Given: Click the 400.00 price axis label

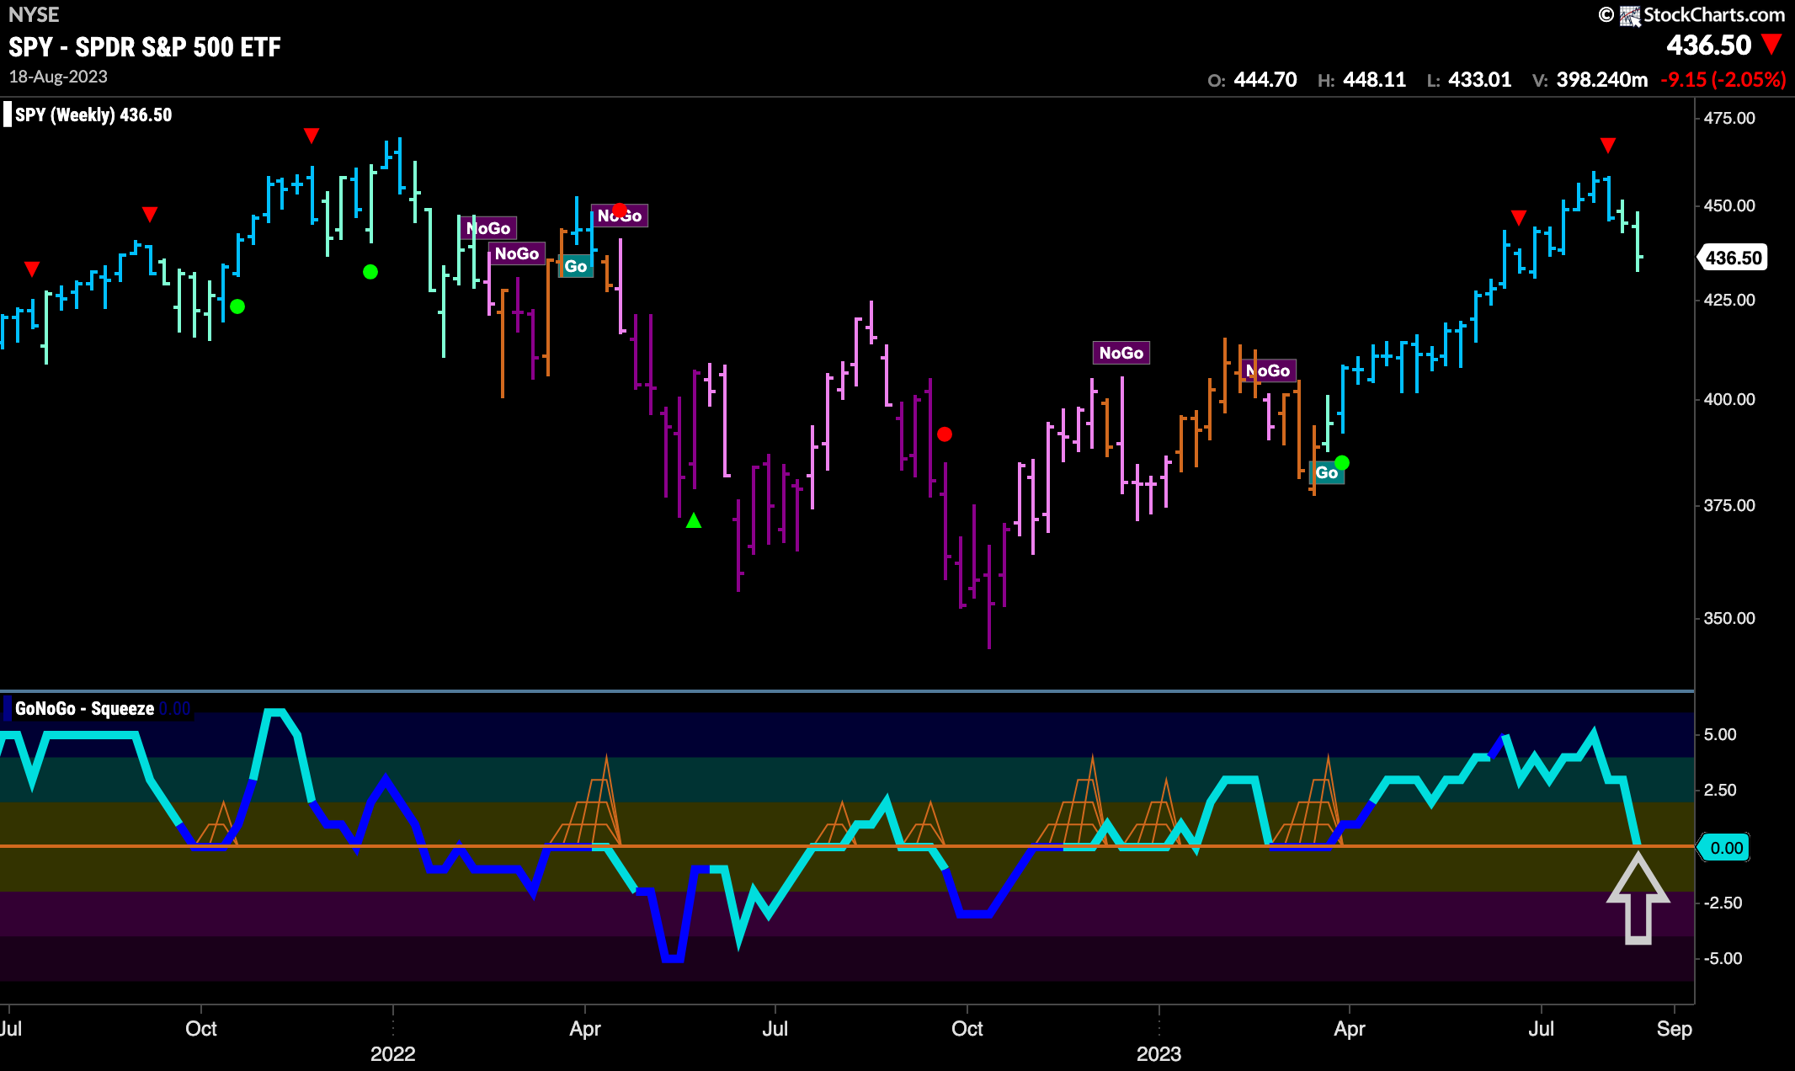Looking at the screenshot, I should click(1729, 399).
